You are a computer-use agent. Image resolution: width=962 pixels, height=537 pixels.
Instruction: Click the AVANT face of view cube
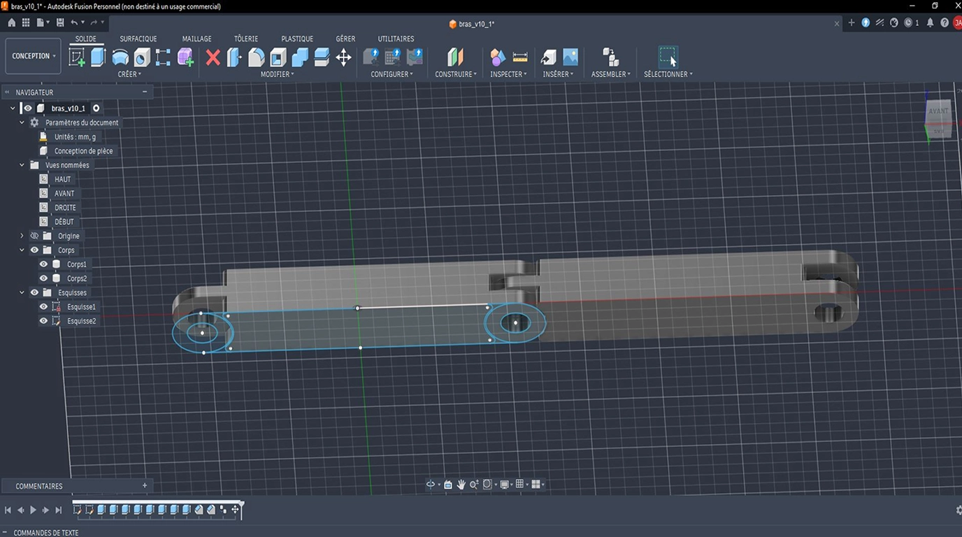(x=938, y=111)
